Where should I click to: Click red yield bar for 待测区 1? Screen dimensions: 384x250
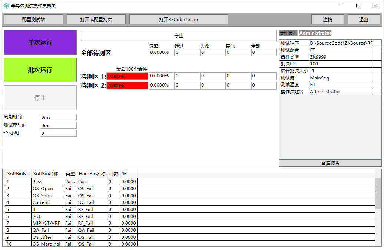point(128,76)
